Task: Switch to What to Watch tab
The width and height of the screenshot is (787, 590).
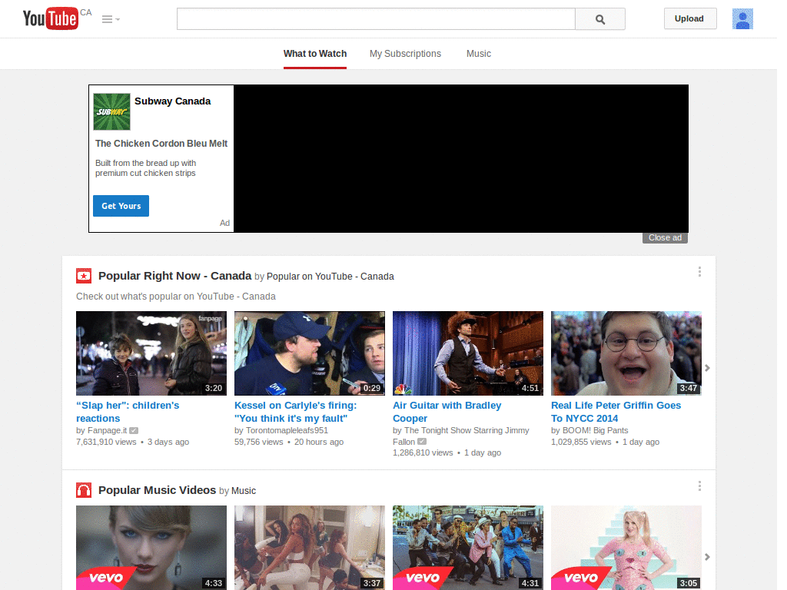Action: 314,54
